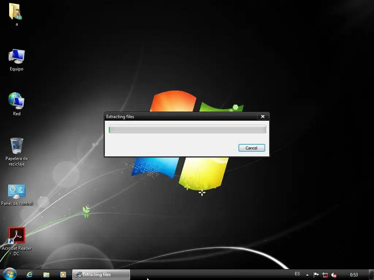Select the Acrobat Reader DC shortcut
Viewport: 374px width, 280px height.
[16, 241]
